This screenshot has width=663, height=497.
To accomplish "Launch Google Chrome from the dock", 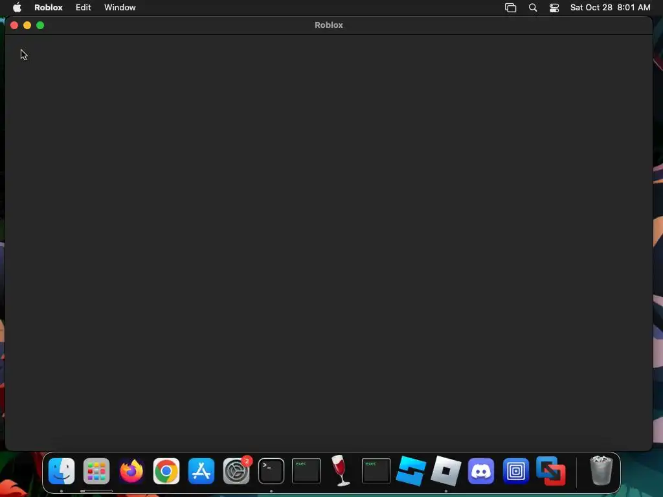I will pyautogui.click(x=166, y=471).
